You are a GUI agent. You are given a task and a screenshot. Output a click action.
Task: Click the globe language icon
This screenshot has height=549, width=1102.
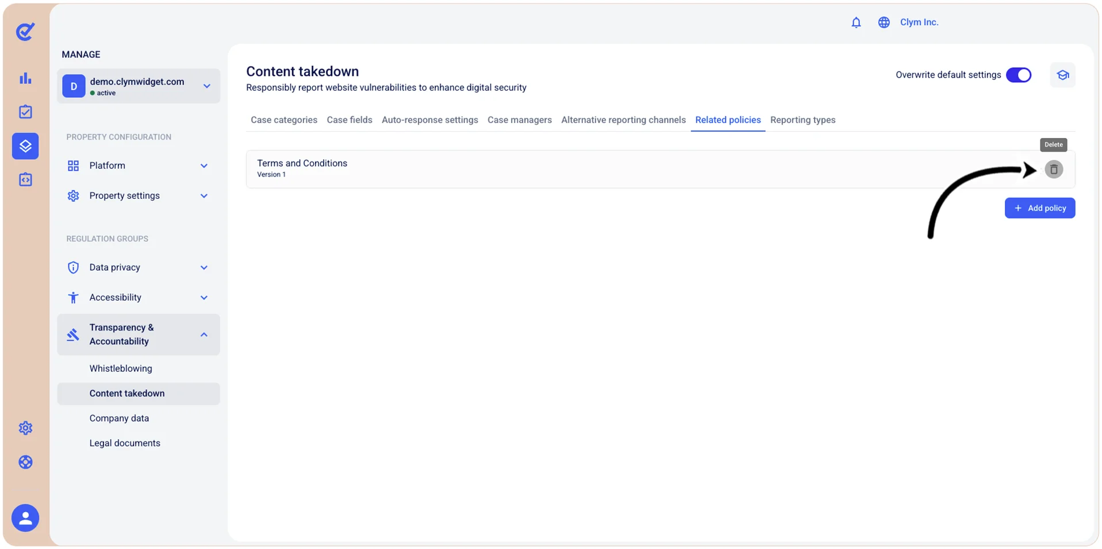point(884,22)
